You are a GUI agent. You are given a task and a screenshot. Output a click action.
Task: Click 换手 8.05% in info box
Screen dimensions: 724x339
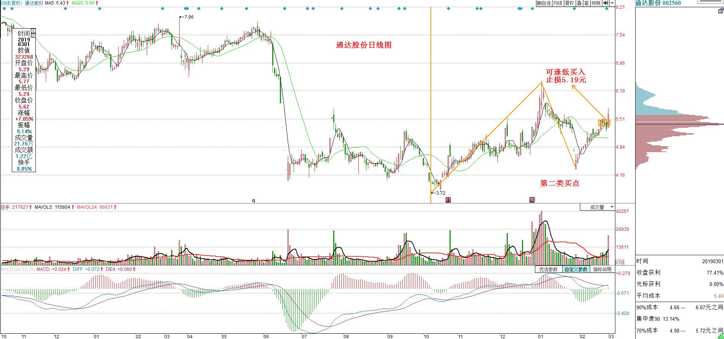tap(24, 165)
